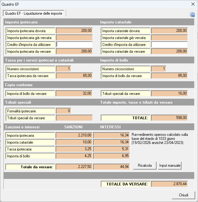Click Numero circoscrizioni field under Imposta di bollo

point(158,69)
